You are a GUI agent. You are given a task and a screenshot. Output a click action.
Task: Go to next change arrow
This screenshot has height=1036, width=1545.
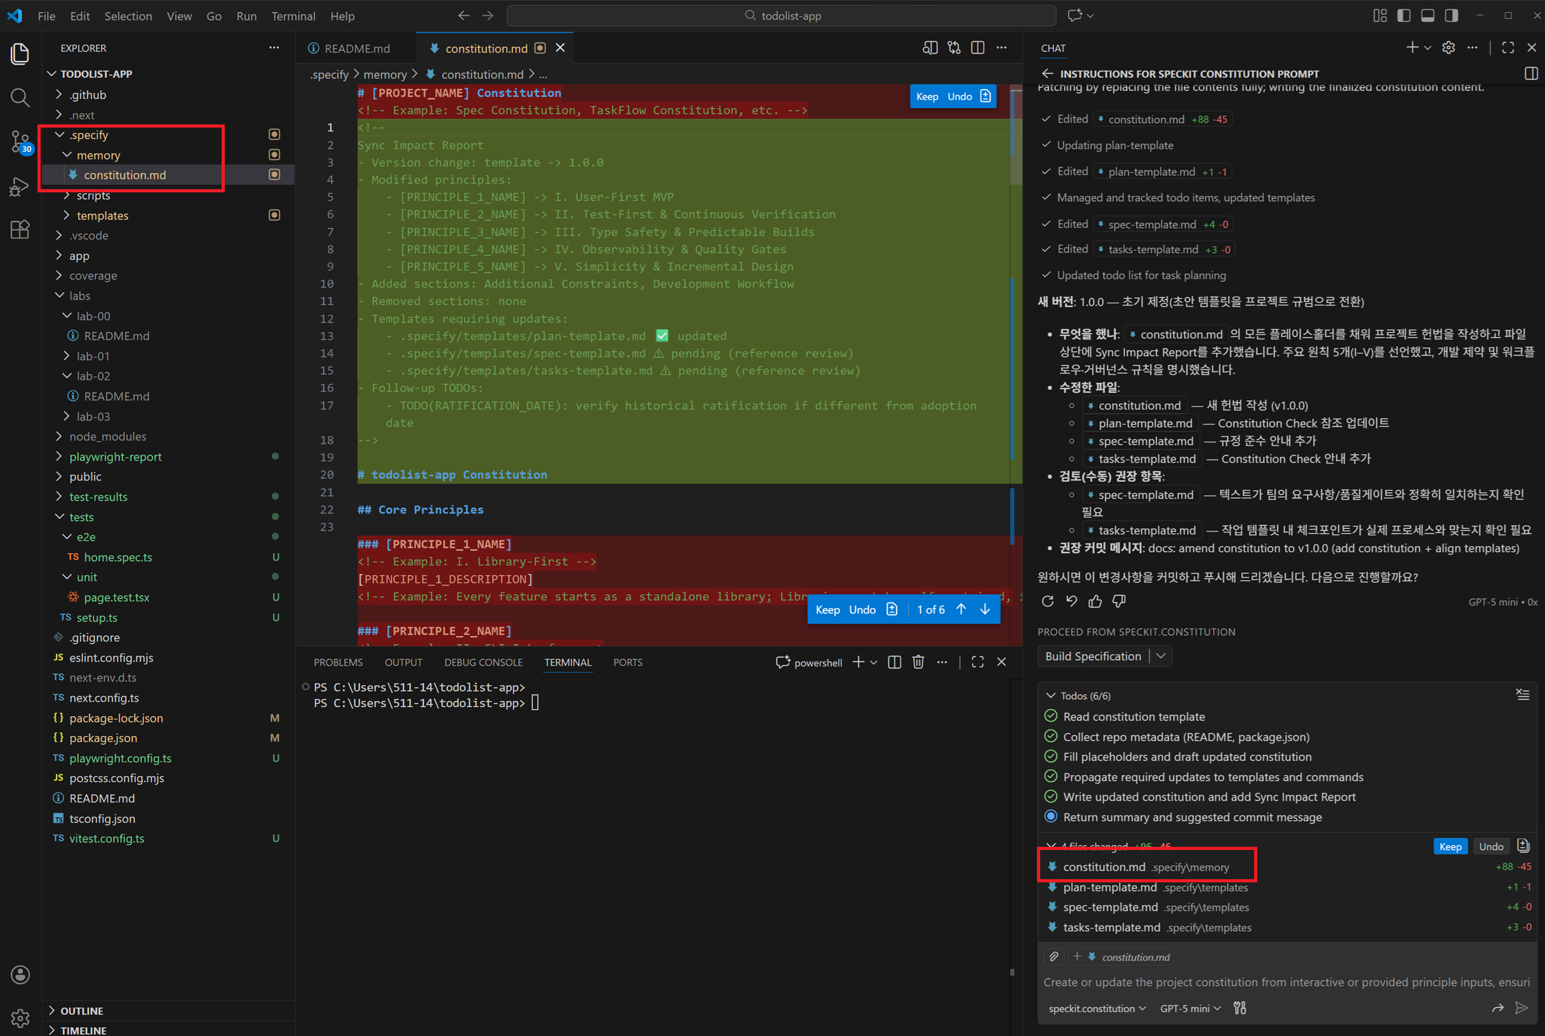[985, 609]
